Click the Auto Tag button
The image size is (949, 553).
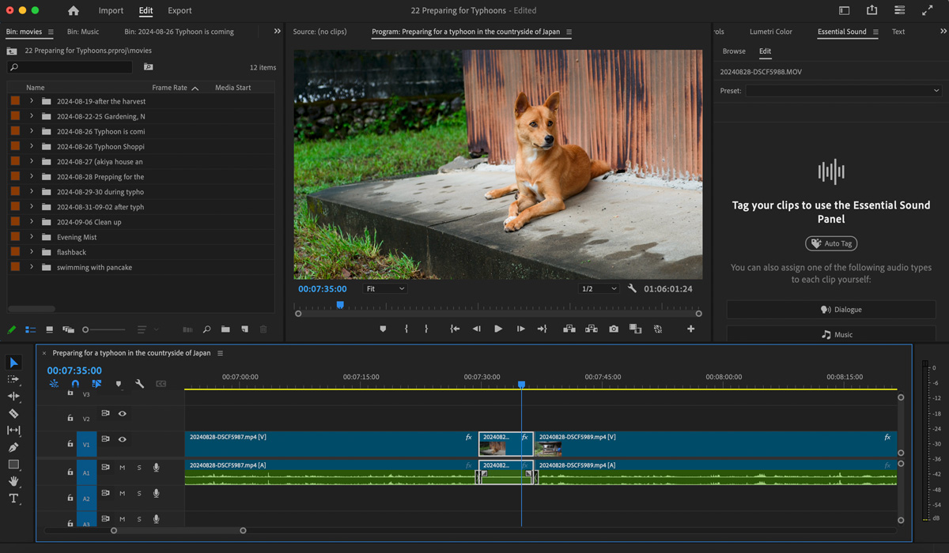click(831, 243)
